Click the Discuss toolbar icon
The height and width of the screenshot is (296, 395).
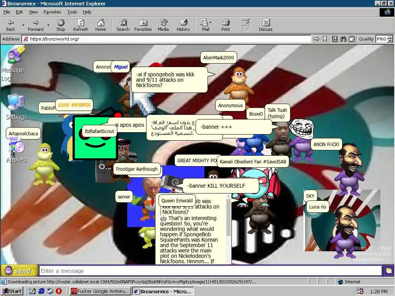click(265, 25)
